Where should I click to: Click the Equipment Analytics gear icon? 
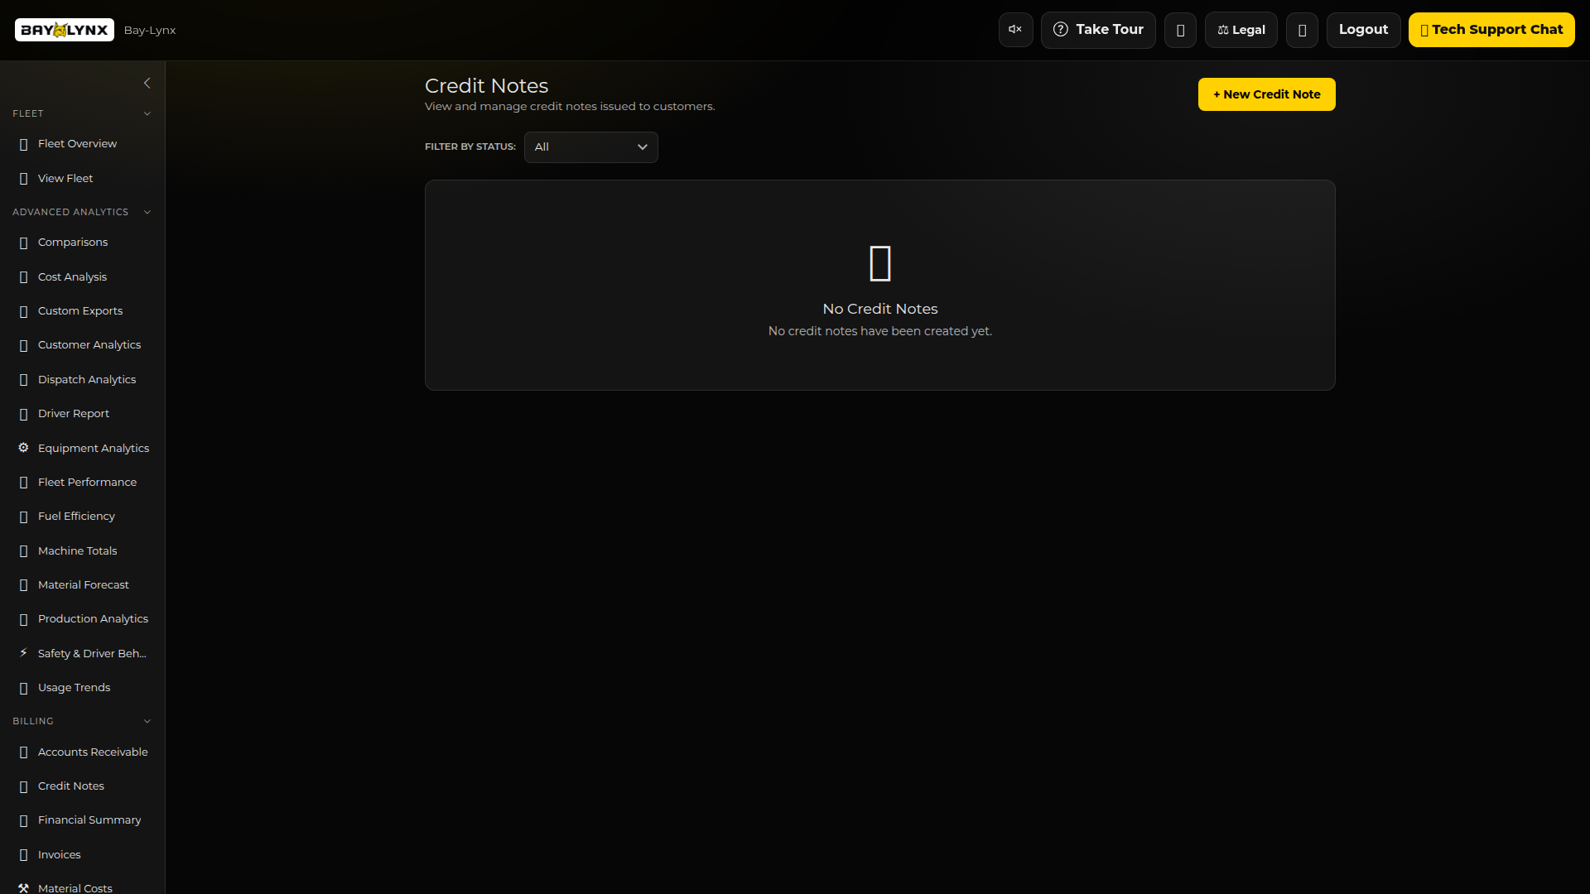pyautogui.click(x=23, y=448)
